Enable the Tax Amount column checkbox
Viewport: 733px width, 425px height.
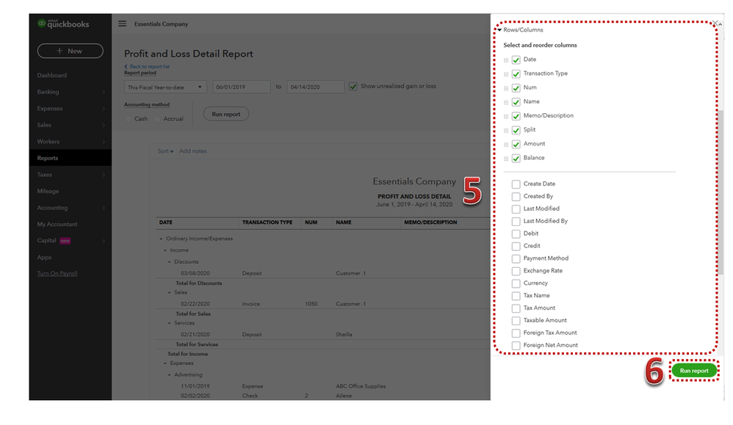coord(516,308)
